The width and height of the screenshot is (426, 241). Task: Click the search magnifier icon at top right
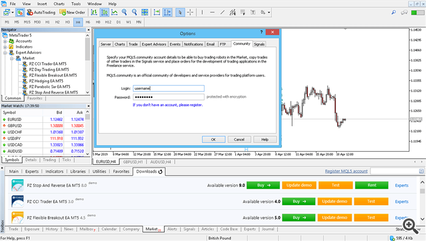(394, 13)
